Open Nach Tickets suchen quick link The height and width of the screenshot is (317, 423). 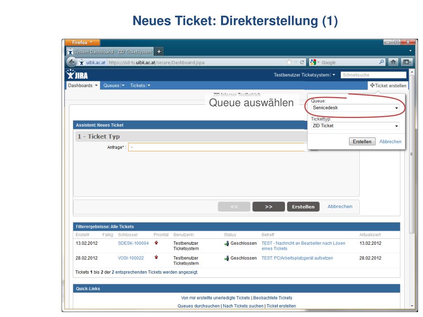243,306
